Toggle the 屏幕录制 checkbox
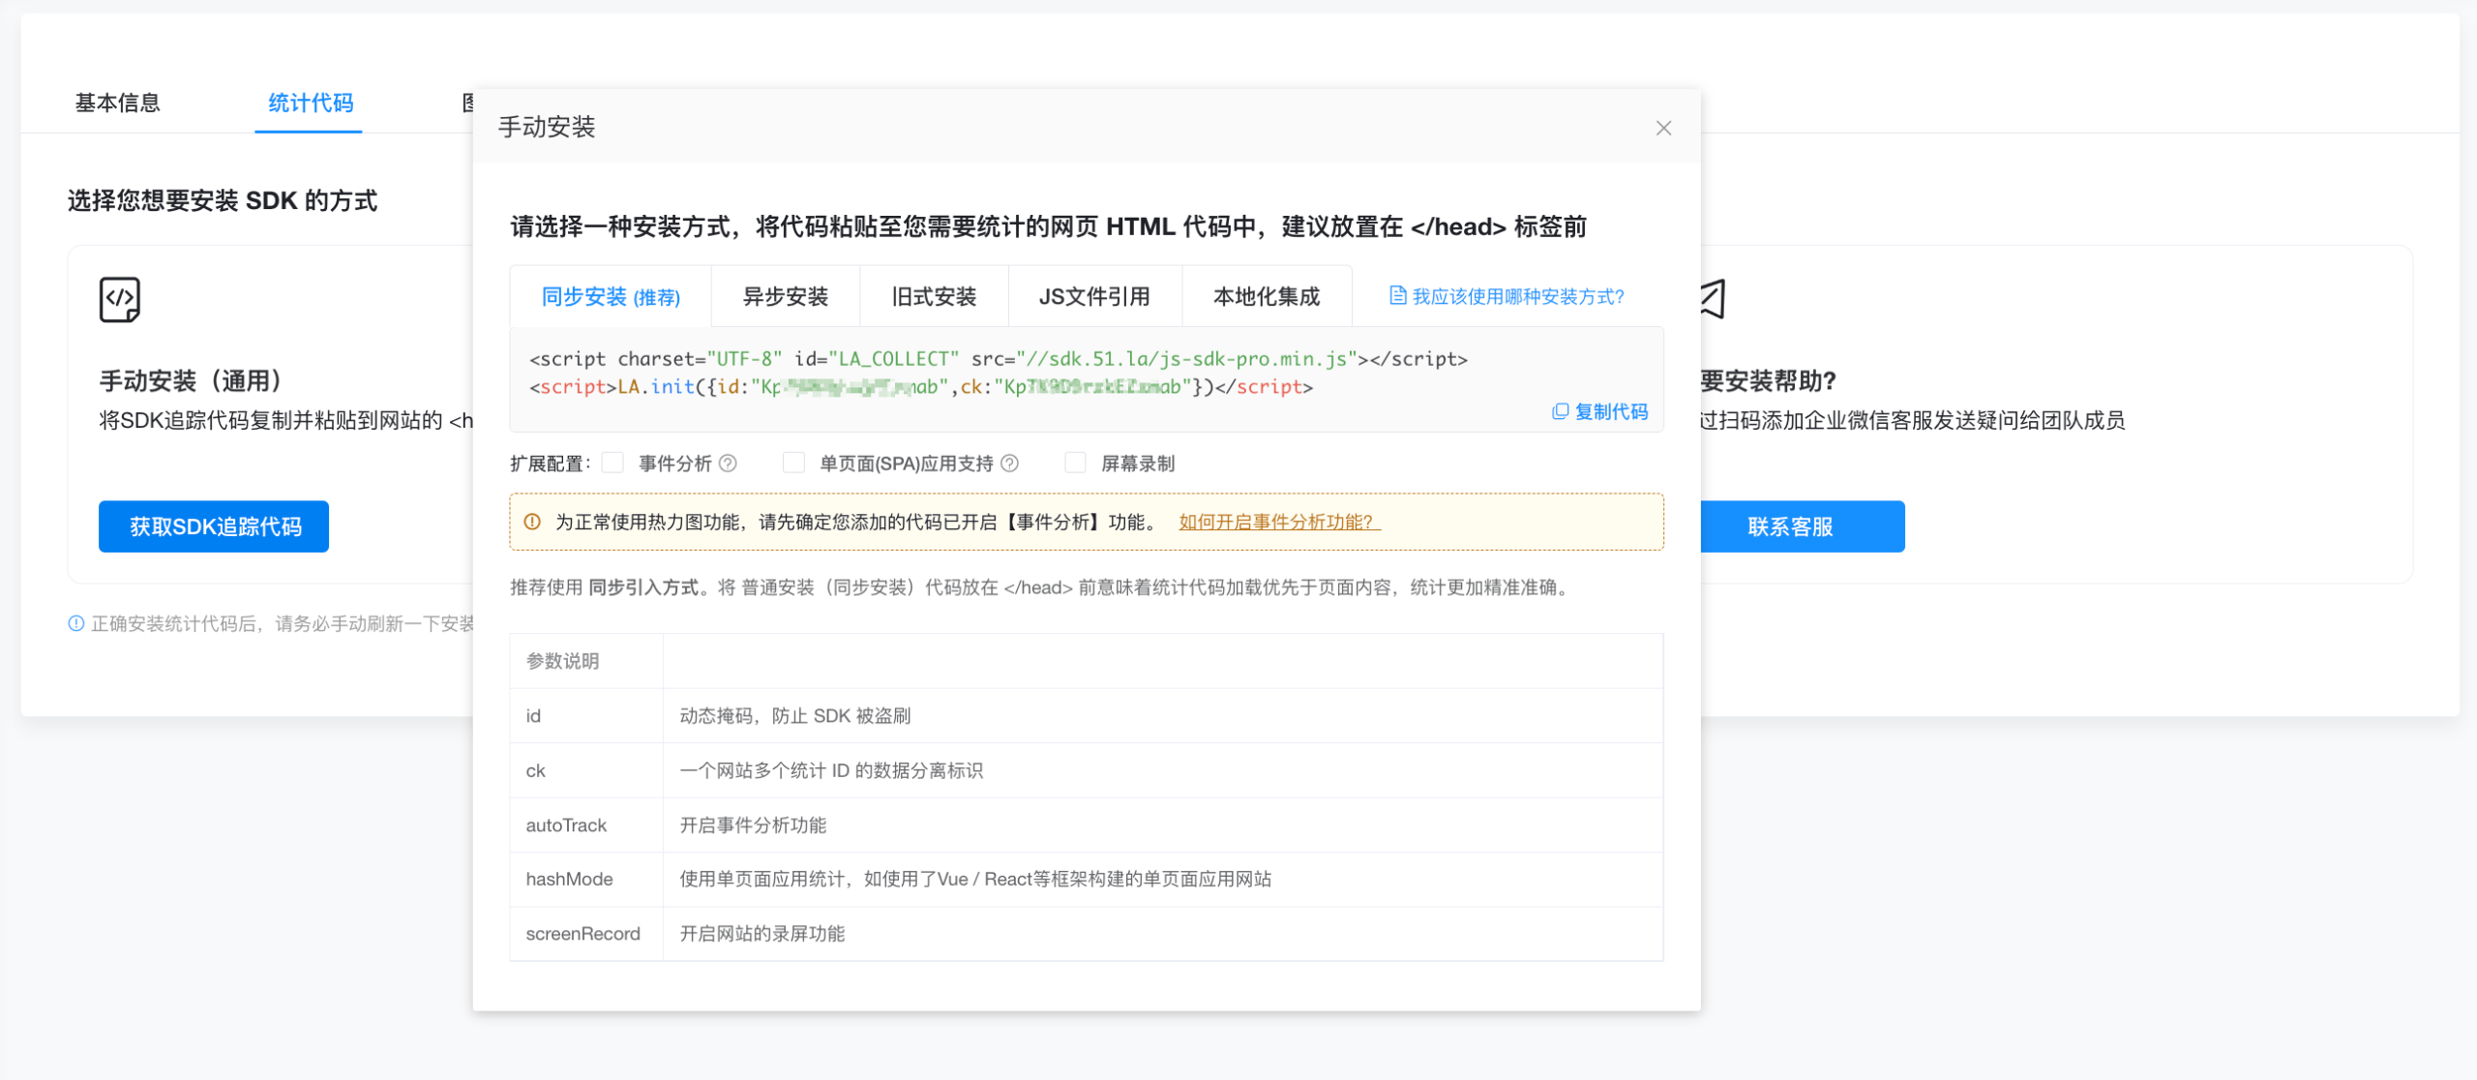 click(x=1075, y=463)
